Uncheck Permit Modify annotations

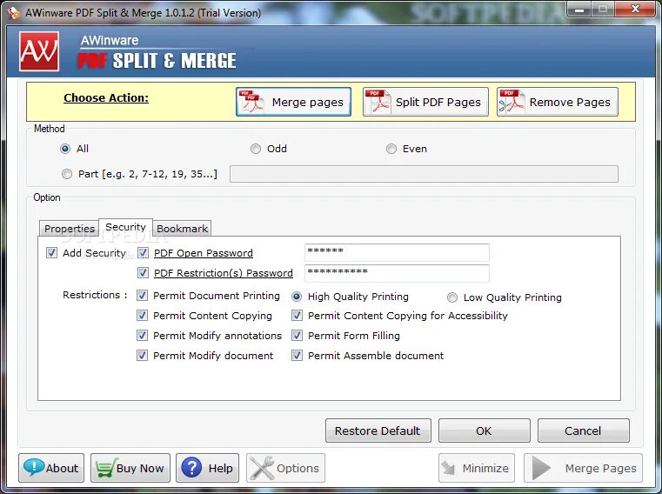tap(143, 336)
